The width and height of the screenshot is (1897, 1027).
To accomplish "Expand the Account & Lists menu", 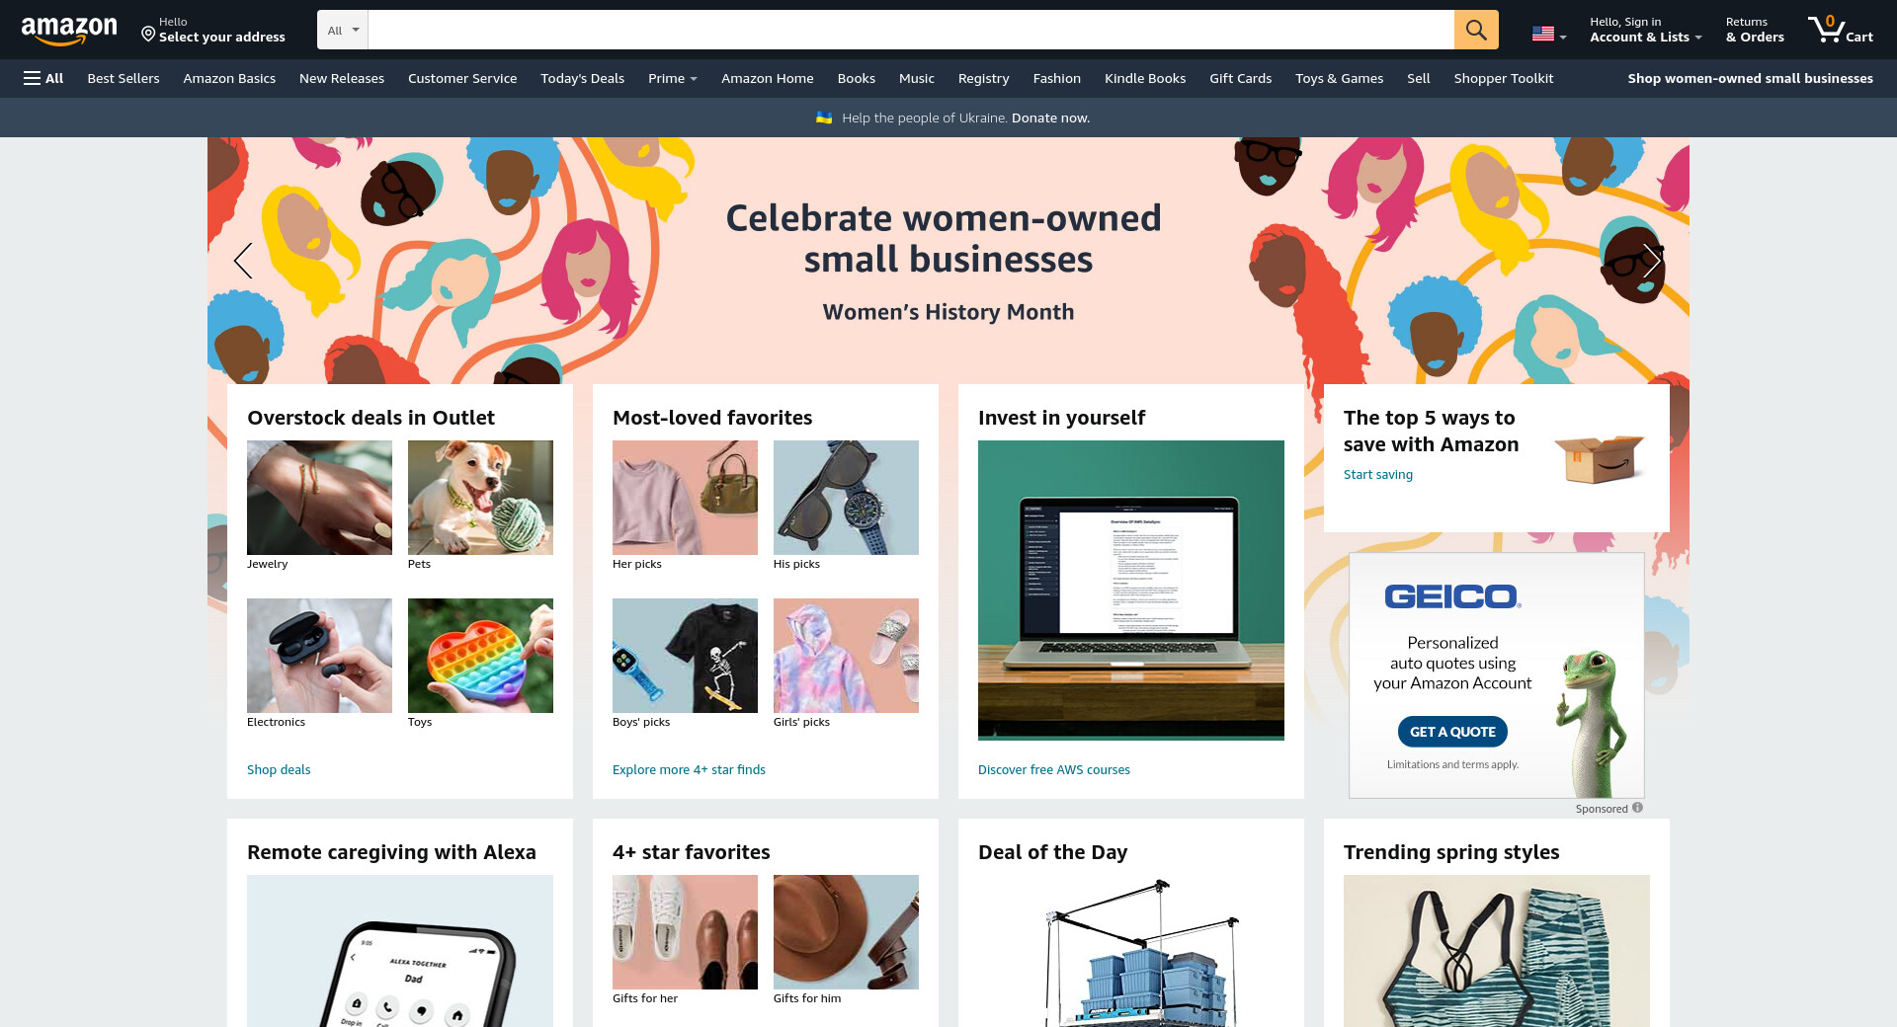I will (1645, 30).
